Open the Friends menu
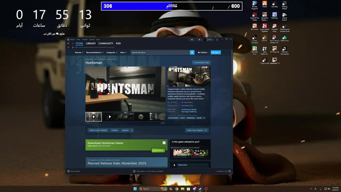Image resolution: width=341 pixels, height=192 pixels. pos(85,39)
